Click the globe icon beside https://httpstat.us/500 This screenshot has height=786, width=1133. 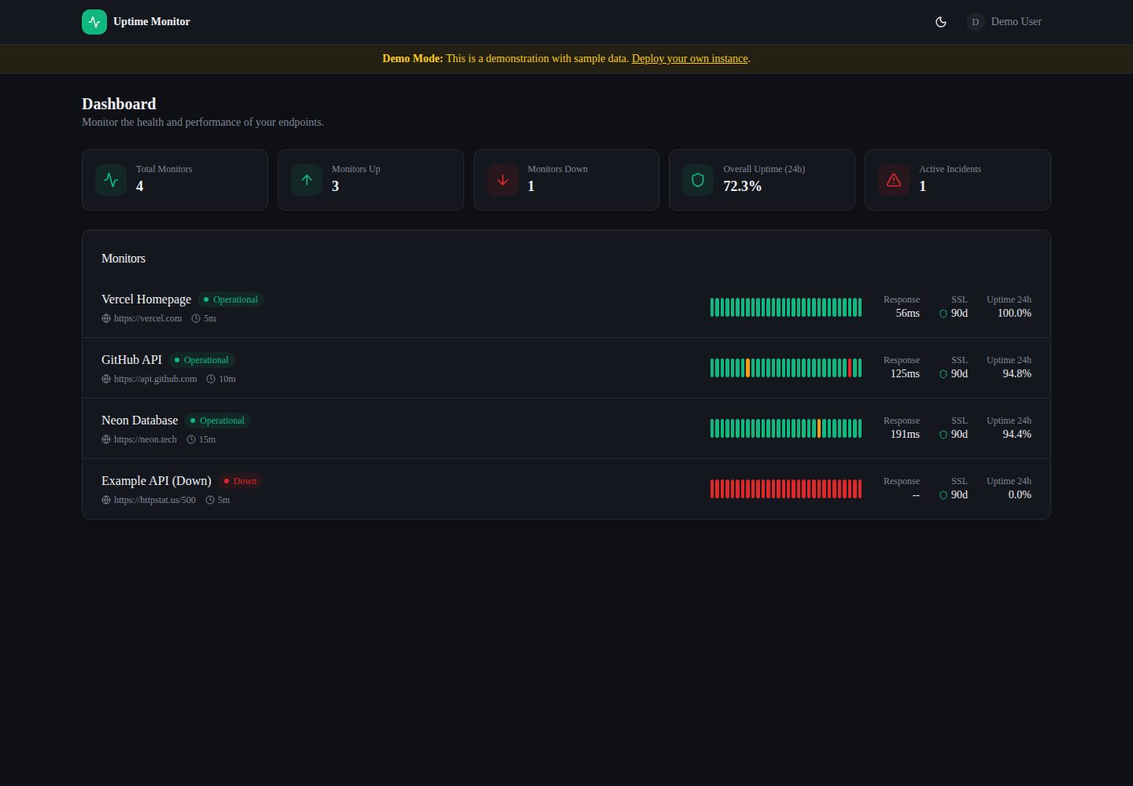pyautogui.click(x=106, y=500)
